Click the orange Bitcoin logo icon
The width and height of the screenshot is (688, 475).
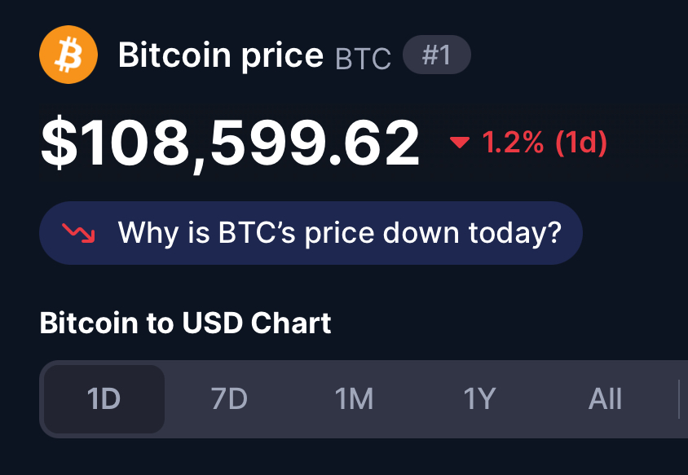pos(68,55)
